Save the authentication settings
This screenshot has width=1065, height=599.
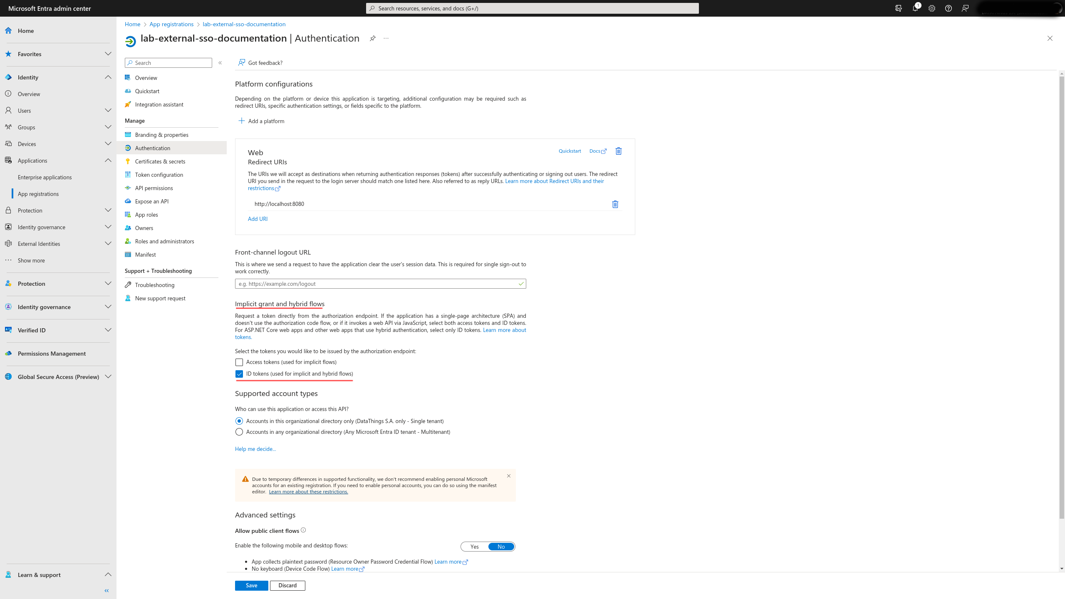[x=252, y=585]
